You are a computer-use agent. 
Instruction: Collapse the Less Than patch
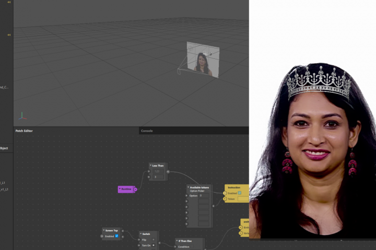tap(150, 165)
